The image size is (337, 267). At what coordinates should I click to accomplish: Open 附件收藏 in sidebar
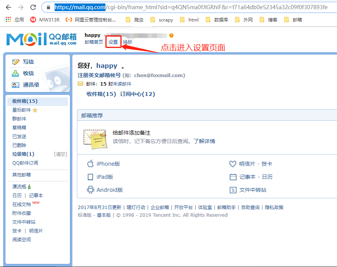pos(22,213)
